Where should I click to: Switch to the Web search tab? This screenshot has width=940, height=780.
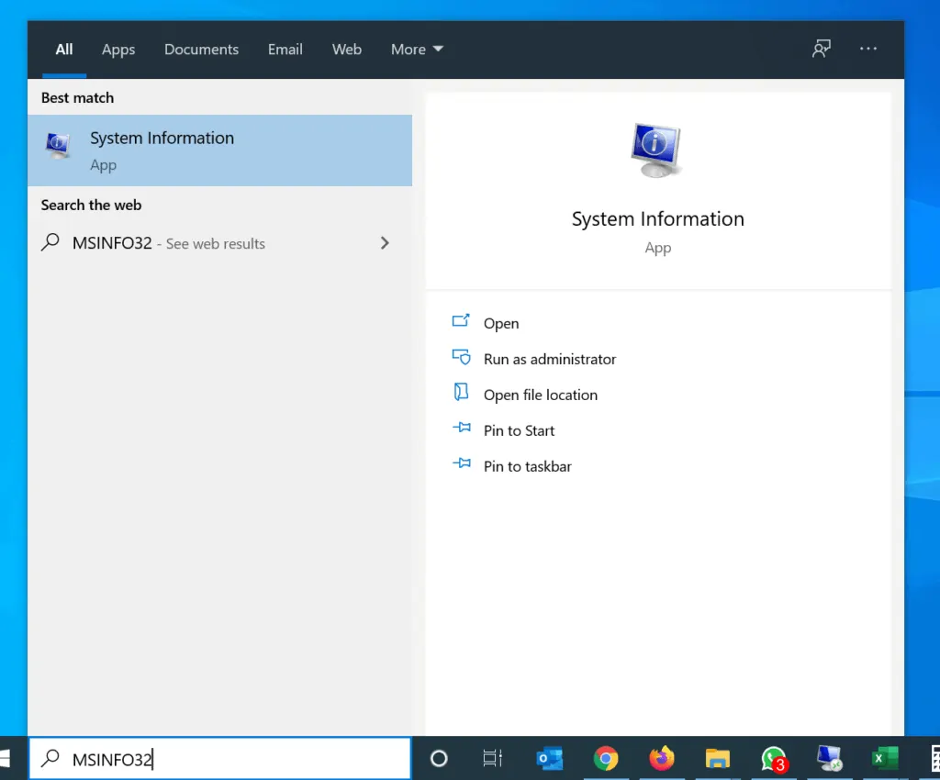click(x=347, y=50)
